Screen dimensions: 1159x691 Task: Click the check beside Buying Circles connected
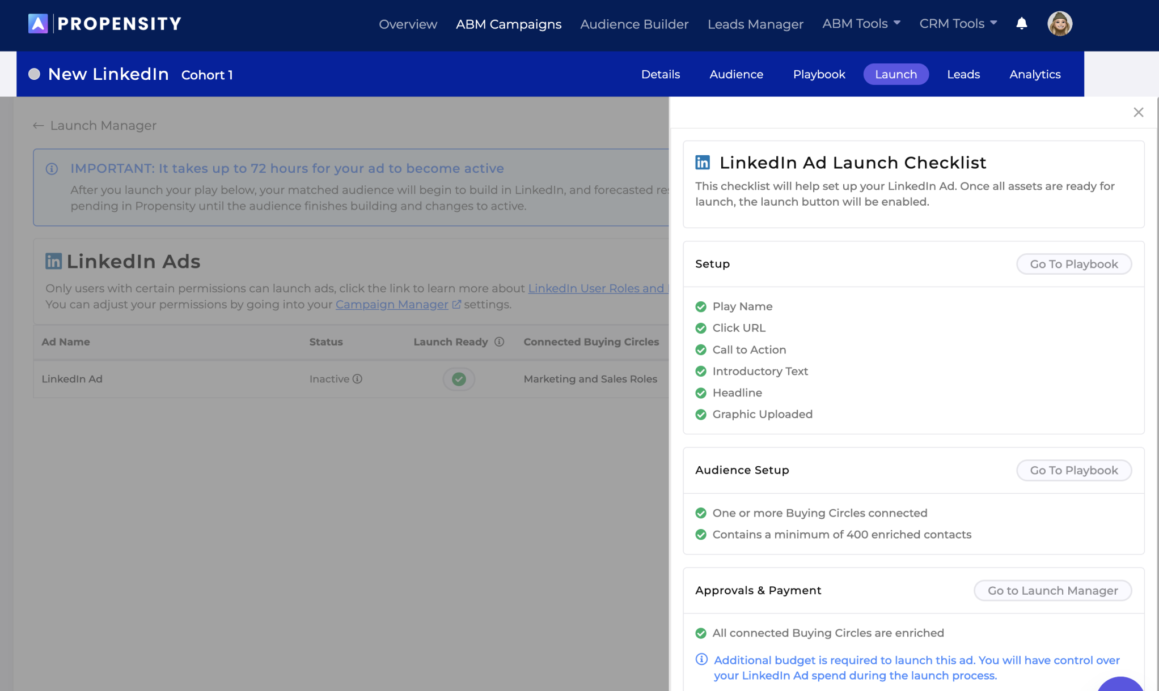tap(701, 513)
